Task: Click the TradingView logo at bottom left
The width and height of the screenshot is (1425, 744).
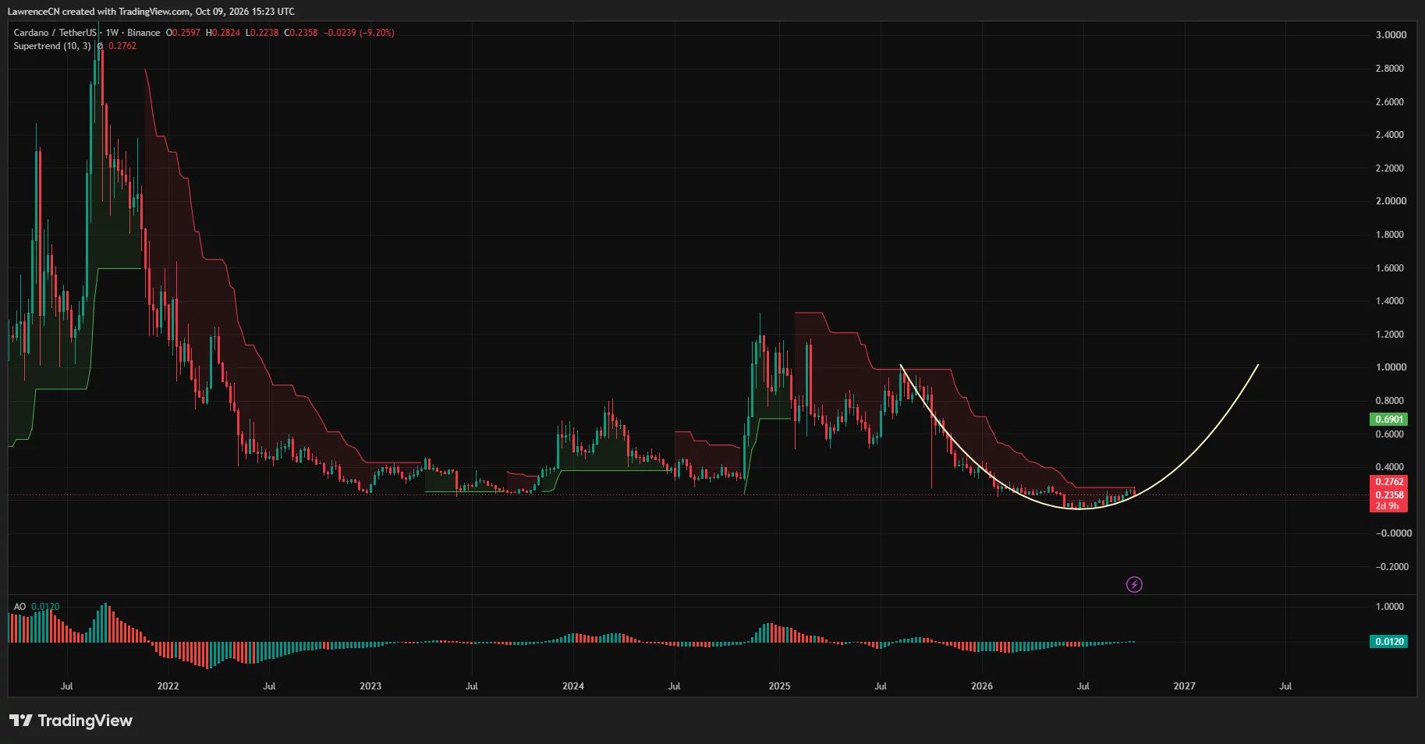Action: coord(71,721)
